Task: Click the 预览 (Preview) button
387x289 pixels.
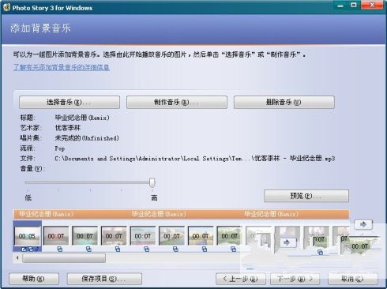Action: (x=306, y=196)
